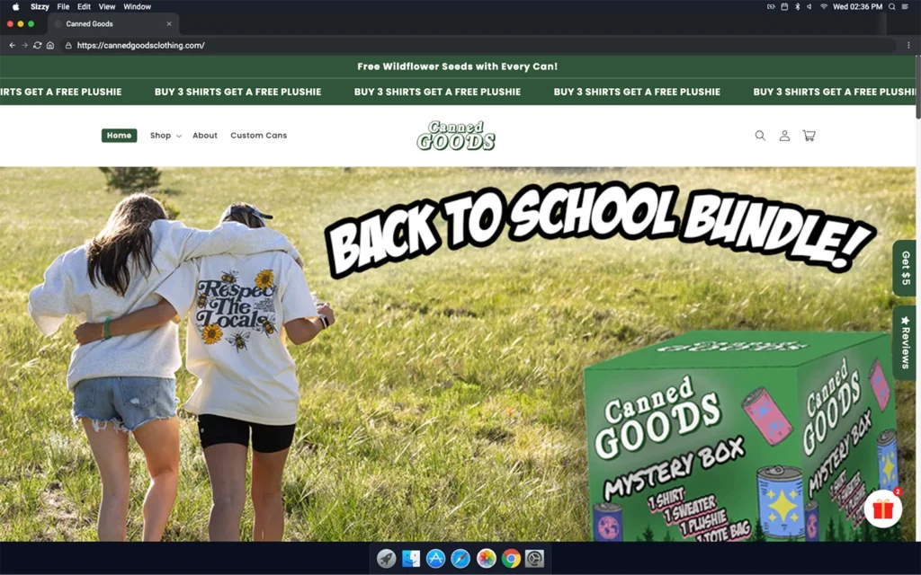Click the red gift rewards icon
The image size is (921, 575).
coord(882,509)
